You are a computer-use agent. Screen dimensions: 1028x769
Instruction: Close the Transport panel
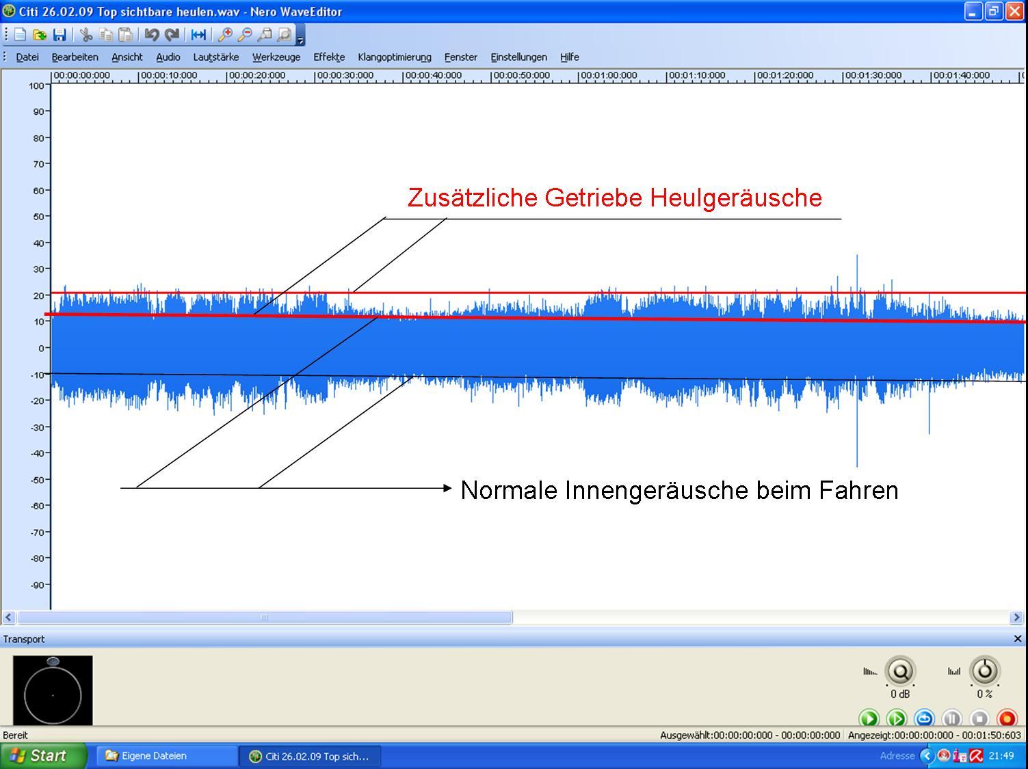click(1017, 638)
